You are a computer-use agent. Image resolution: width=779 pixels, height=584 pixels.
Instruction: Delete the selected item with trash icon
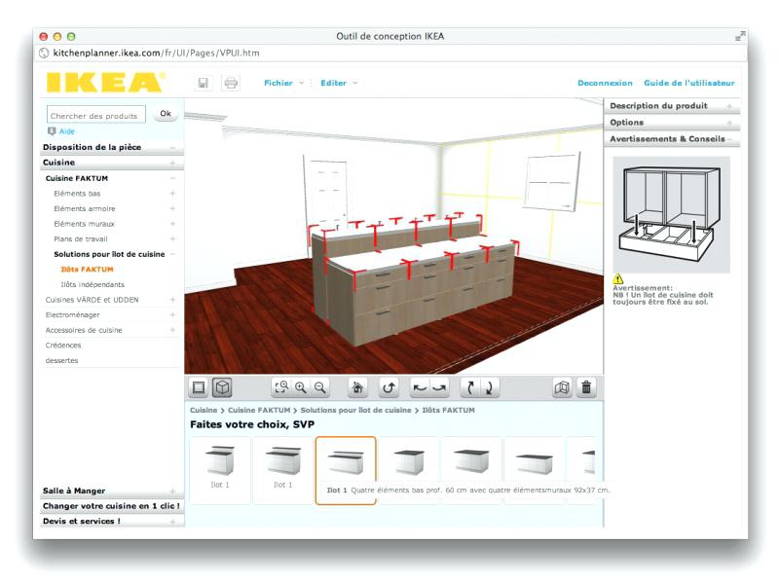[586, 387]
